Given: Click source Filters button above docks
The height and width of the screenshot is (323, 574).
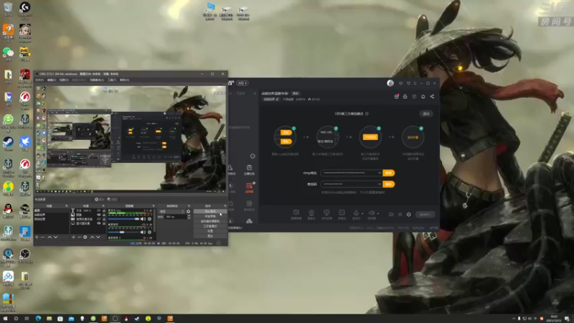Looking at the screenshot, I should tap(112, 200).
